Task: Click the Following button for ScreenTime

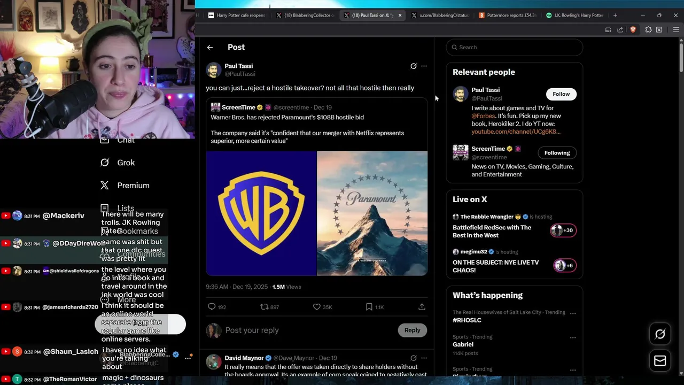Action: [557, 153]
